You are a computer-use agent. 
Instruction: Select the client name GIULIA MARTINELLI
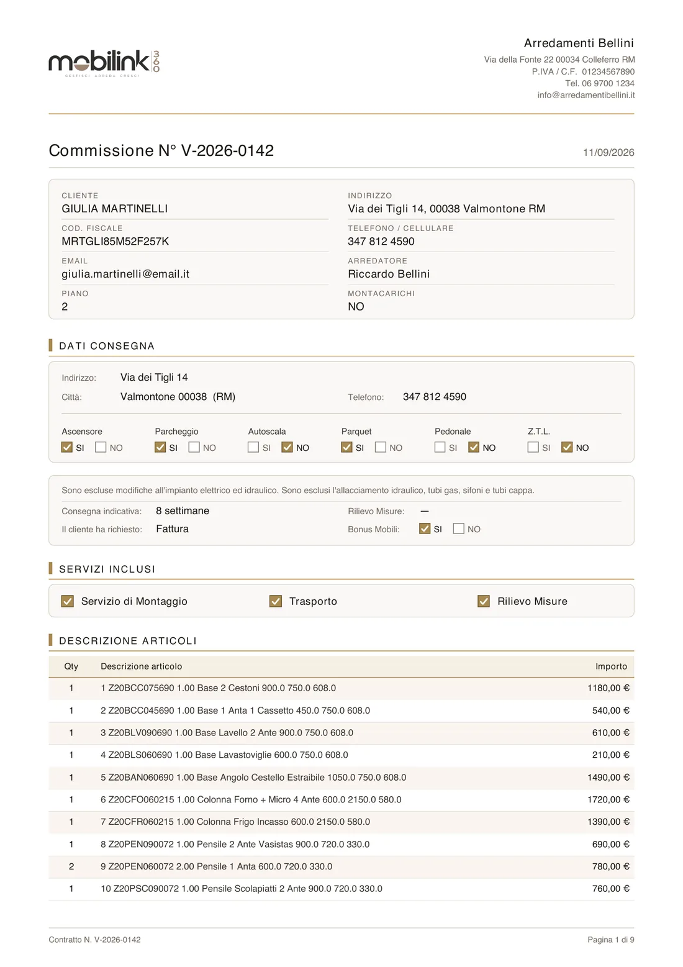coord(115,209)
